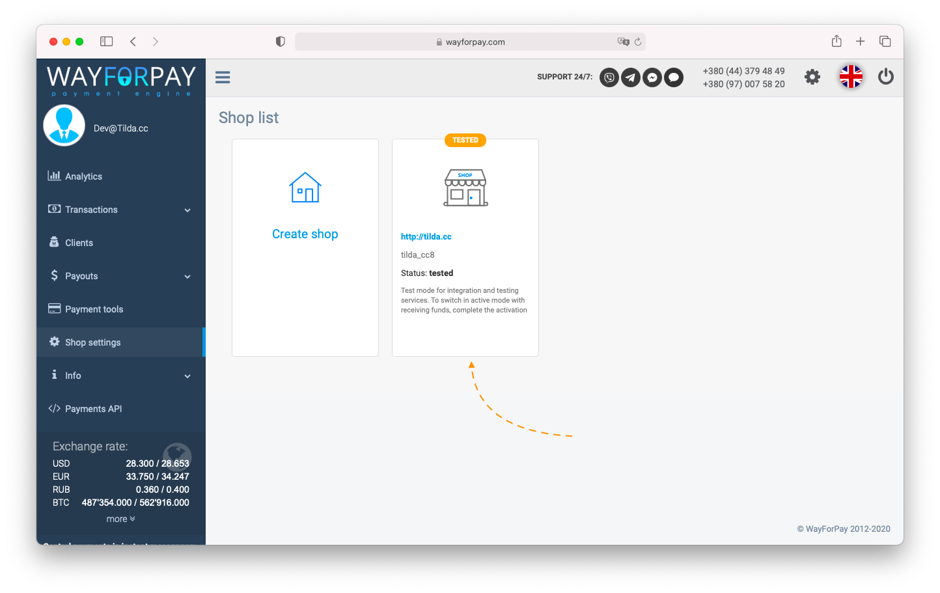Contact support via the Viber icon

(x=609, y=77)
